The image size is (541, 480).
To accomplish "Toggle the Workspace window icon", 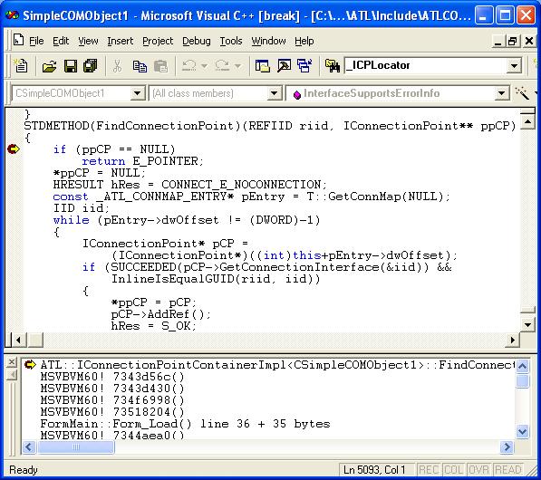I will coord(262,65).
